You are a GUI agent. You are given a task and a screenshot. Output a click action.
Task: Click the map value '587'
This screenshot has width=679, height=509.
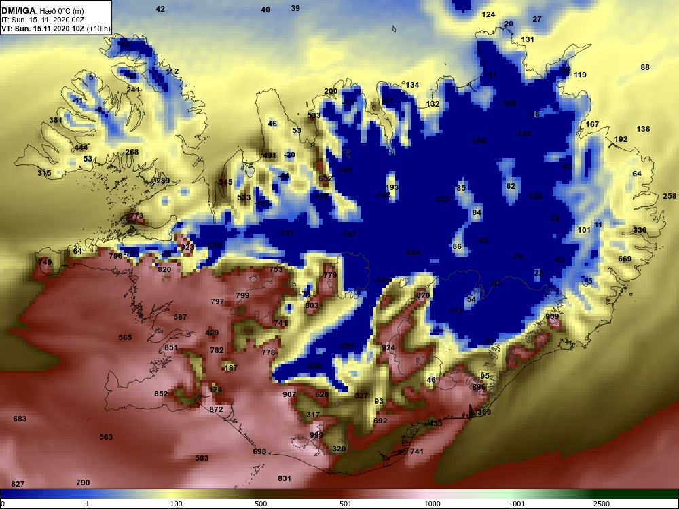pos(180,317)
